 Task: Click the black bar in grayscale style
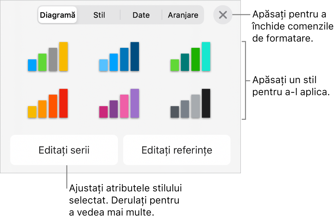tap(206, 103)
